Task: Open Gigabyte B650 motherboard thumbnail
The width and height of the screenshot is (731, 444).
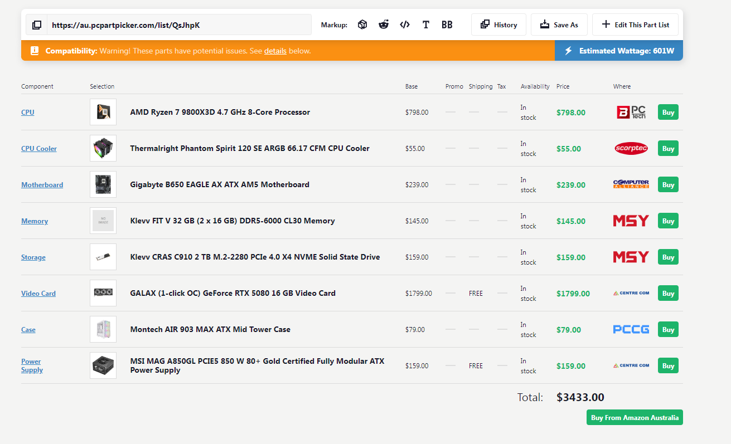Action: tap(103, 184)
